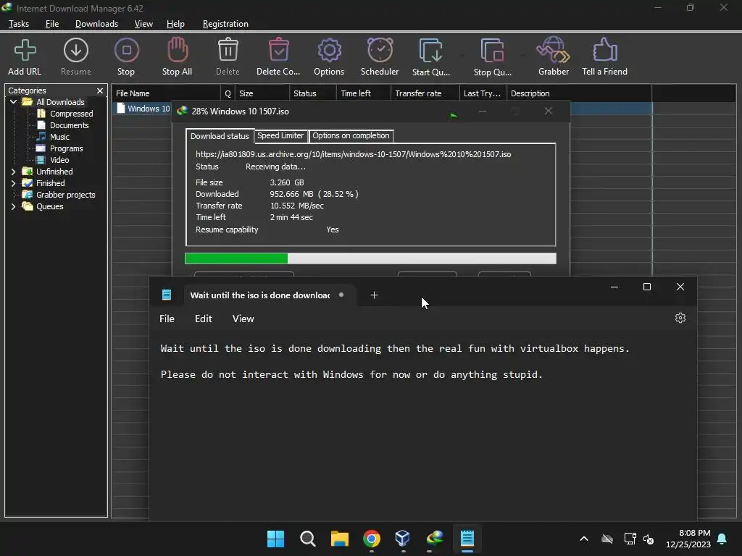Switch to the Speed Limiter tab

280,135
